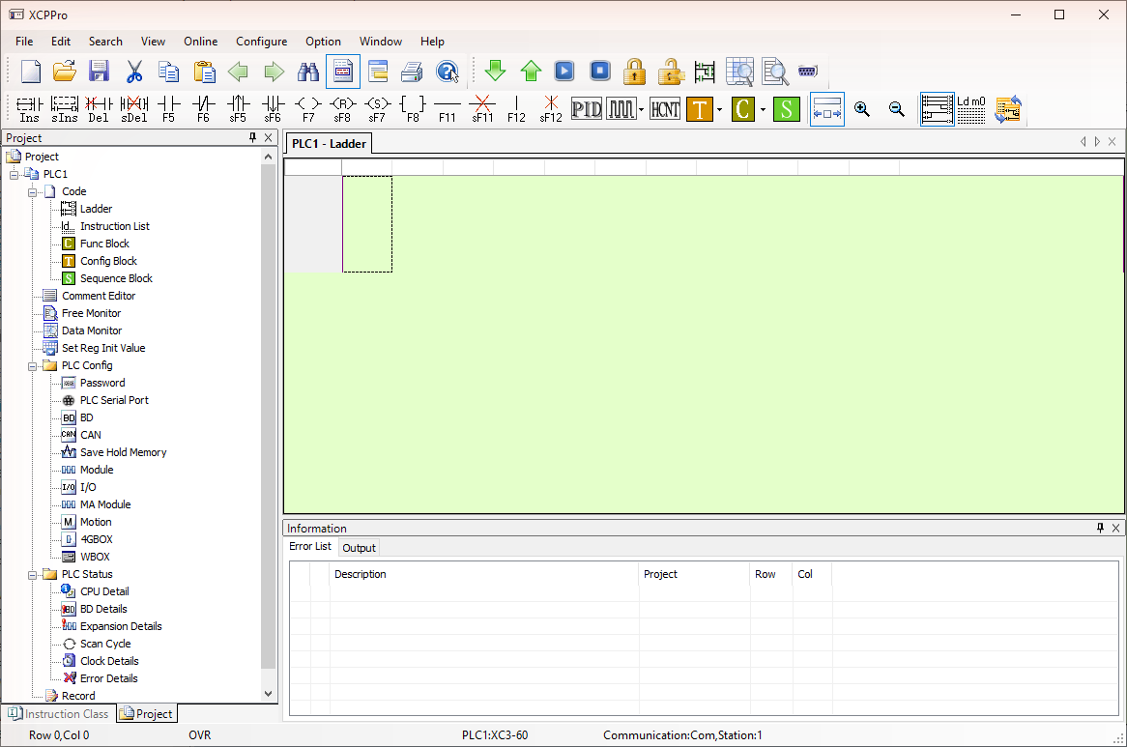Click the Find binoculars icon
Viewport: 1127px width, 747px height.
pos(308,72)
